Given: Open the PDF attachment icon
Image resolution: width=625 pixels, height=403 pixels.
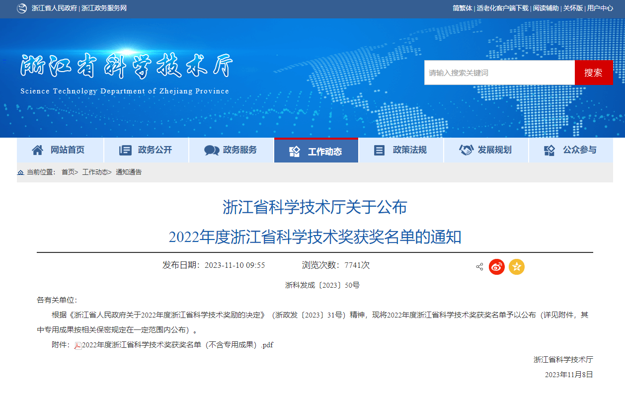Looking at the screenshot, I should click(78, 345).
